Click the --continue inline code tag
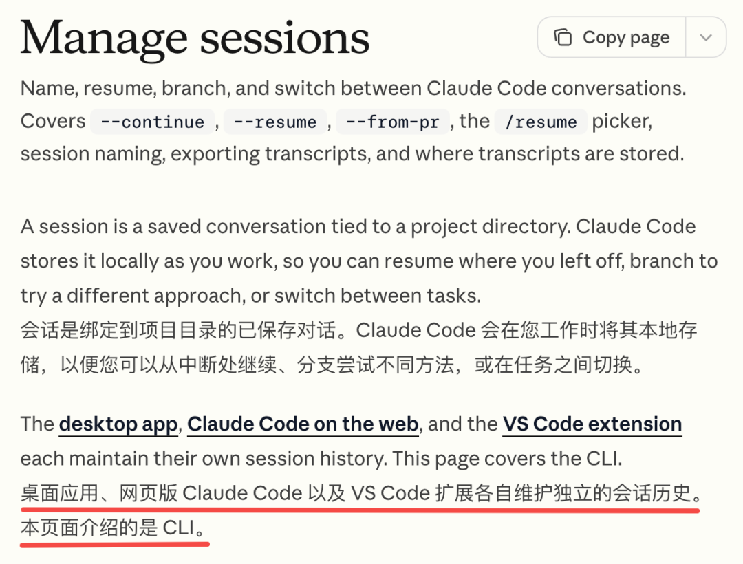The width and height of the screenshot is (743, 564). [153, 122]
